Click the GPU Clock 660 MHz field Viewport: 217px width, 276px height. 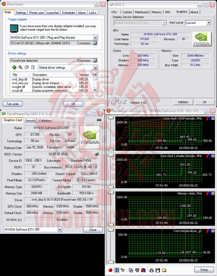(x=32, y=206)
